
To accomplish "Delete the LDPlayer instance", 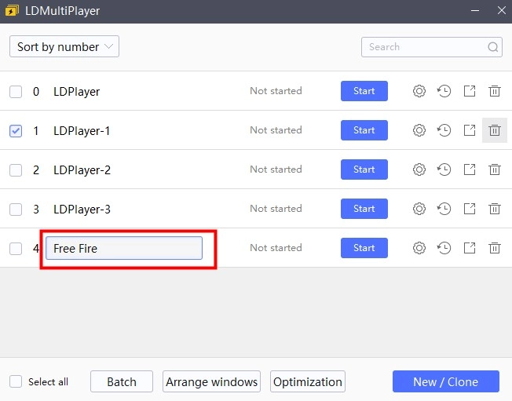I will pos(495,91).
